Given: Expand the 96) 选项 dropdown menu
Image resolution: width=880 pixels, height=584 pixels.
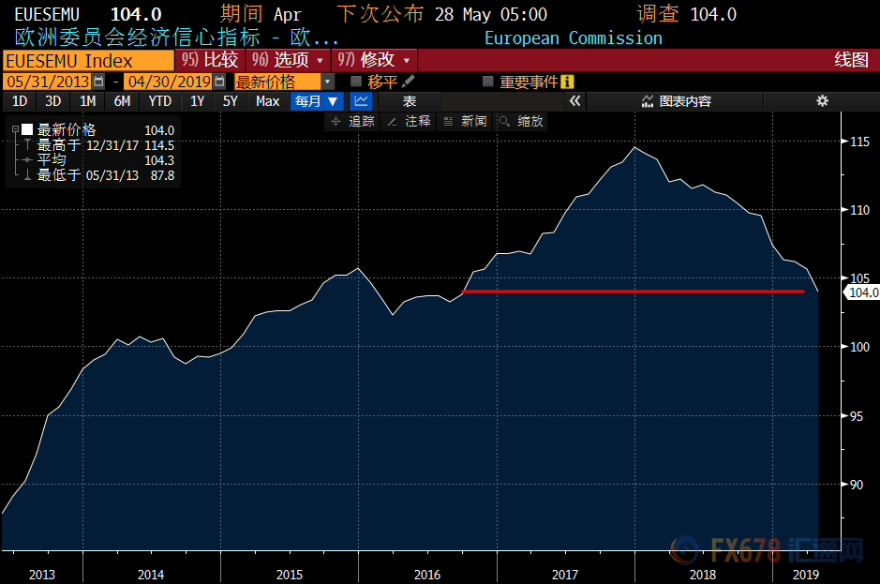Looking at the screenshot, I should coord(288,59).
